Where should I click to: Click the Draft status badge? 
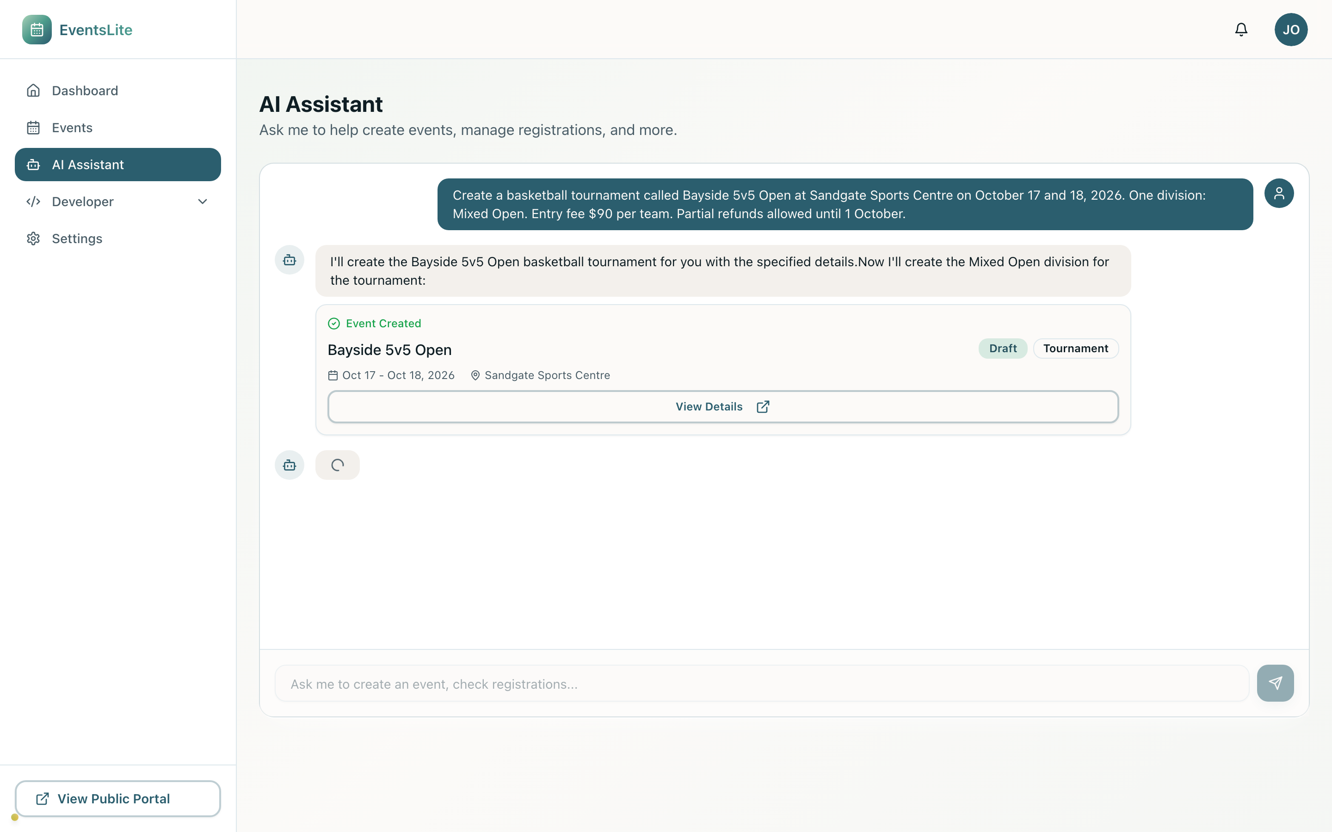click(1002, 349)
